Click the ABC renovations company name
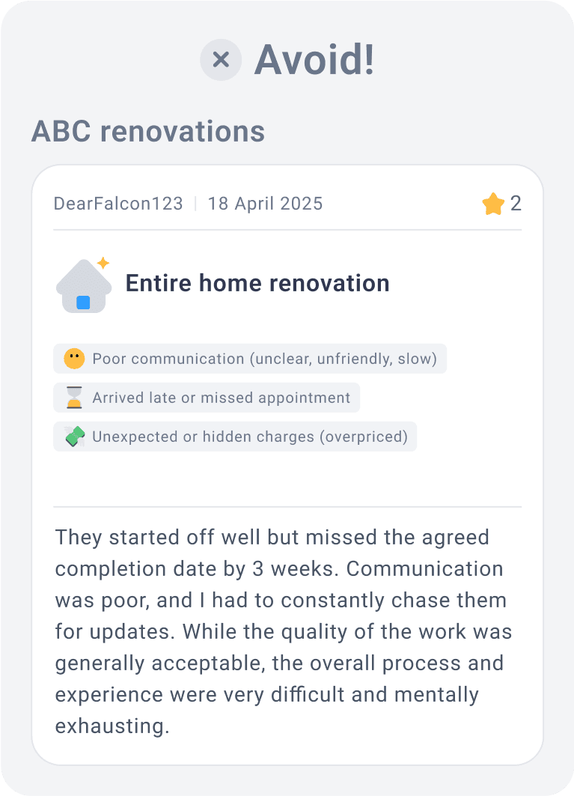574x796 pixels. (x=148, y=131)
